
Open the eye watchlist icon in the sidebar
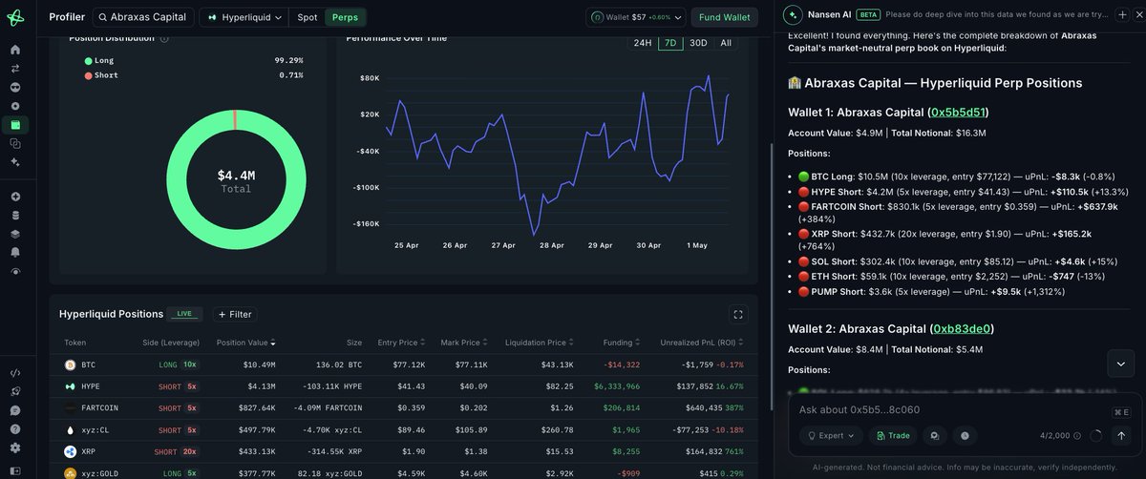coord(15,271)
